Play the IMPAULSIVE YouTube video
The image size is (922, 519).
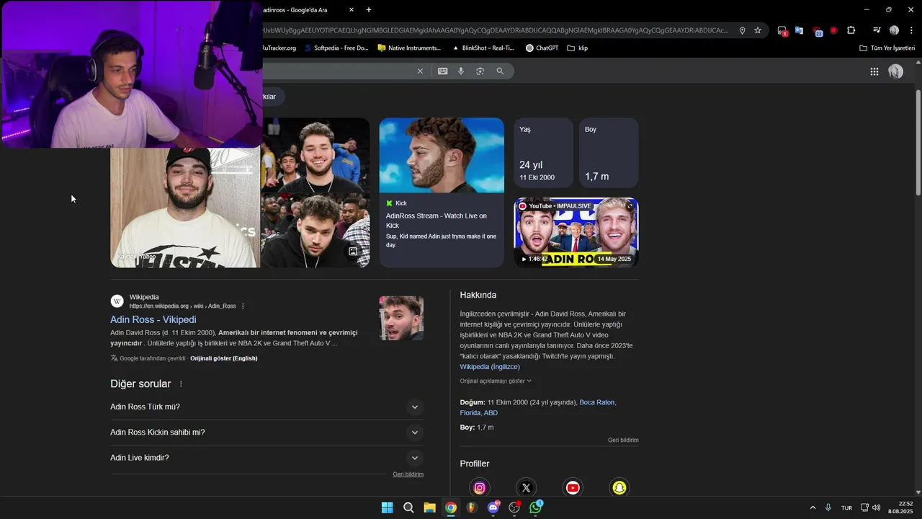click(576, 232)
